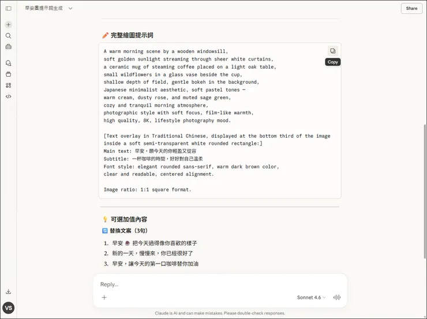Click the plus attachment icon in reply box
This screenshot has height=319, width=427.
coord(104,298)
